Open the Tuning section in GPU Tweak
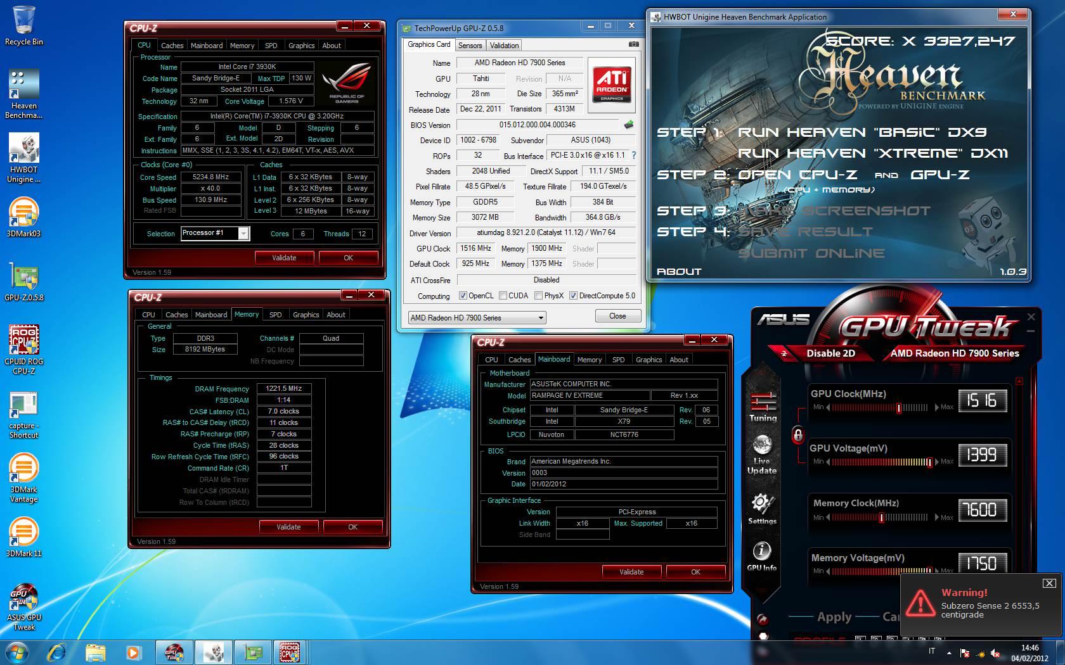This screenshot has height=665, width=1065. point(763,407)
